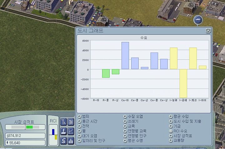Viewport: 225px width, 149px height.
Task: Click the traffic car alert bubble
Action: coord(198,20)
